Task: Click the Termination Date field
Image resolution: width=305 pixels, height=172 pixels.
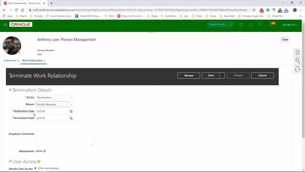Action: pos(52,118)
